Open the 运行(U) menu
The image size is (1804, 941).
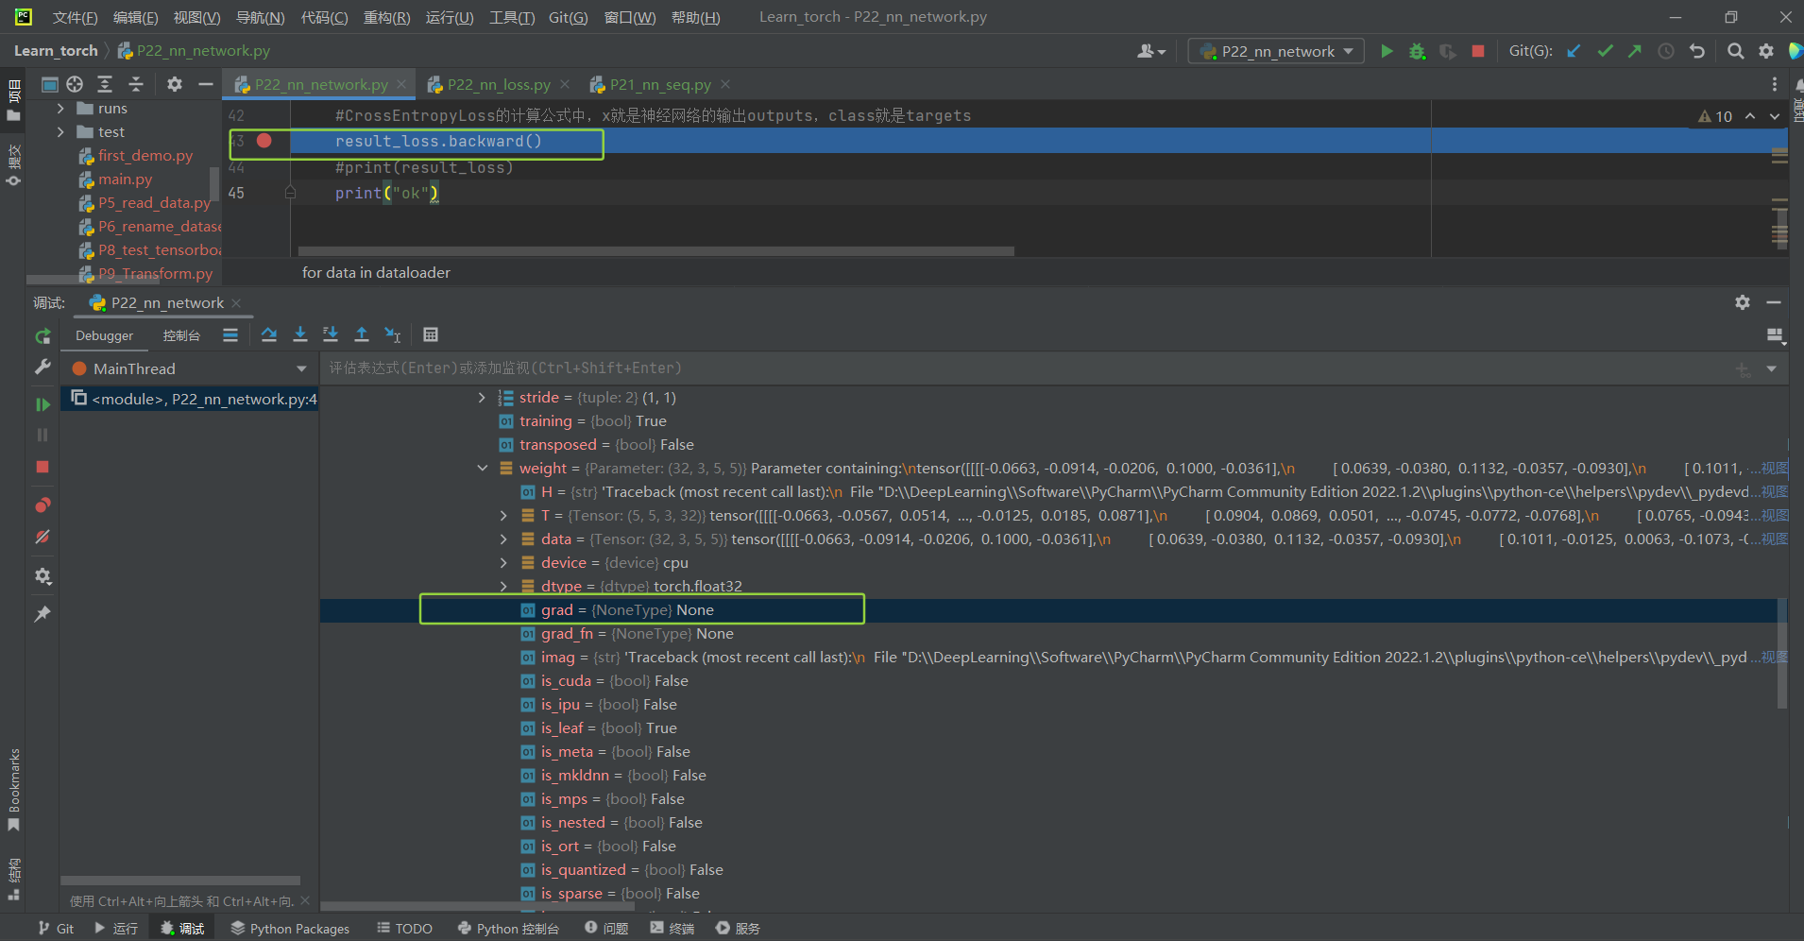pyautogui.click(x=450, y=17)
